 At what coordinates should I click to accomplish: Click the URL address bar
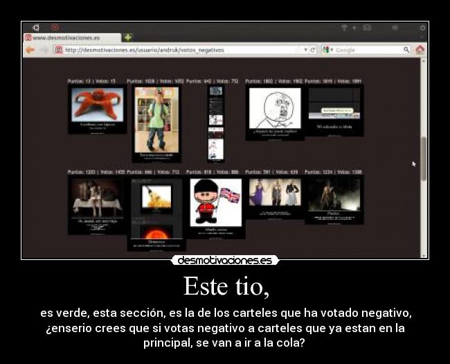[x=173, y=50]
